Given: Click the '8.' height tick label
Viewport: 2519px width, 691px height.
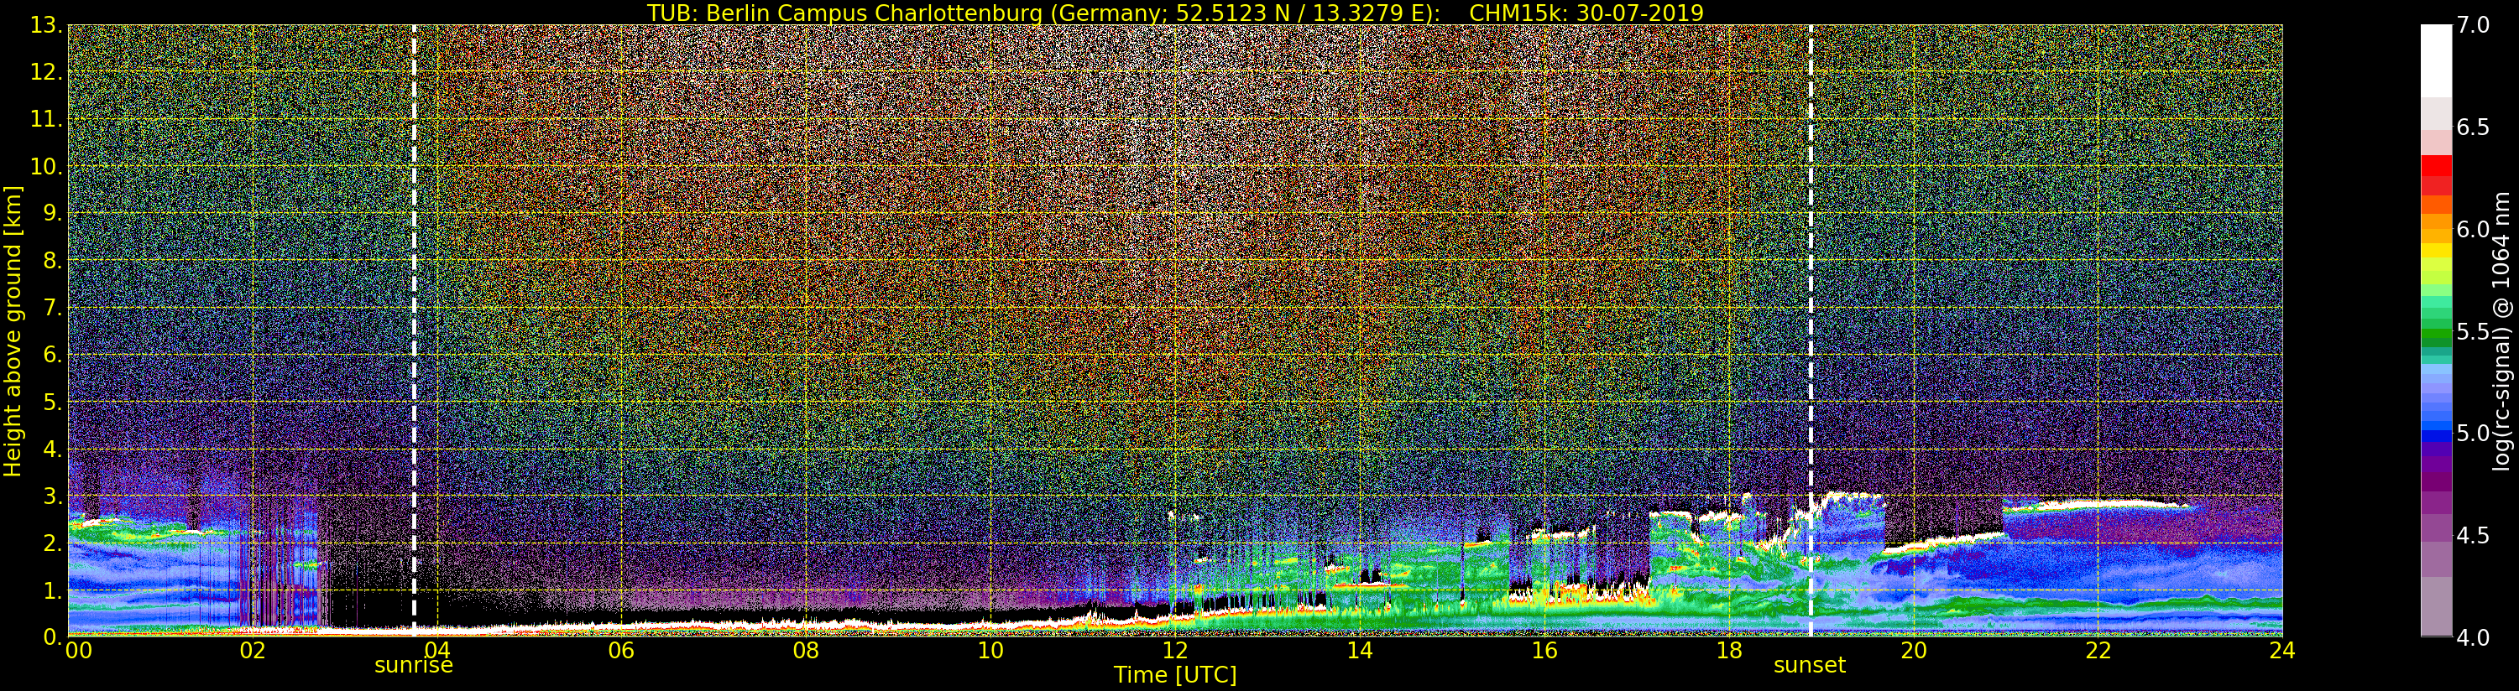Looking at the screenshot, I should 53,261.
